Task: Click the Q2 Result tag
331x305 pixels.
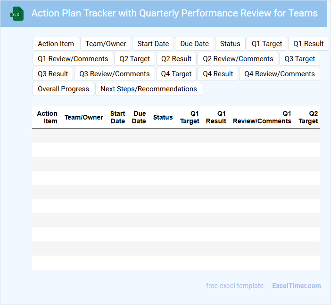Action: point(176,59)
